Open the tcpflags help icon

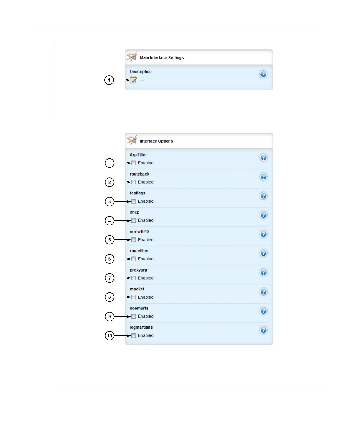point(263,196)
